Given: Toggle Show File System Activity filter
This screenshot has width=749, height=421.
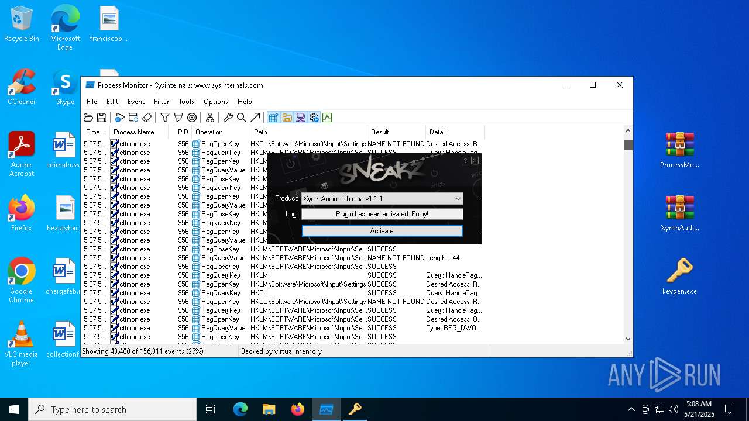Looking at the screenshot, I should tap(287, 118).
